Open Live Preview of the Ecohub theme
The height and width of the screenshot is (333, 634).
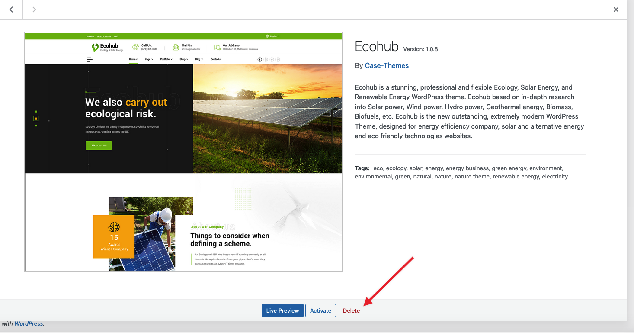(x=282, y=310)
